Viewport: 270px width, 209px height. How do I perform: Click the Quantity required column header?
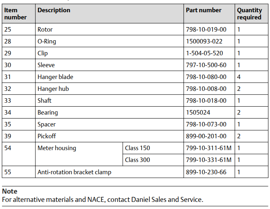pos(249,14)
